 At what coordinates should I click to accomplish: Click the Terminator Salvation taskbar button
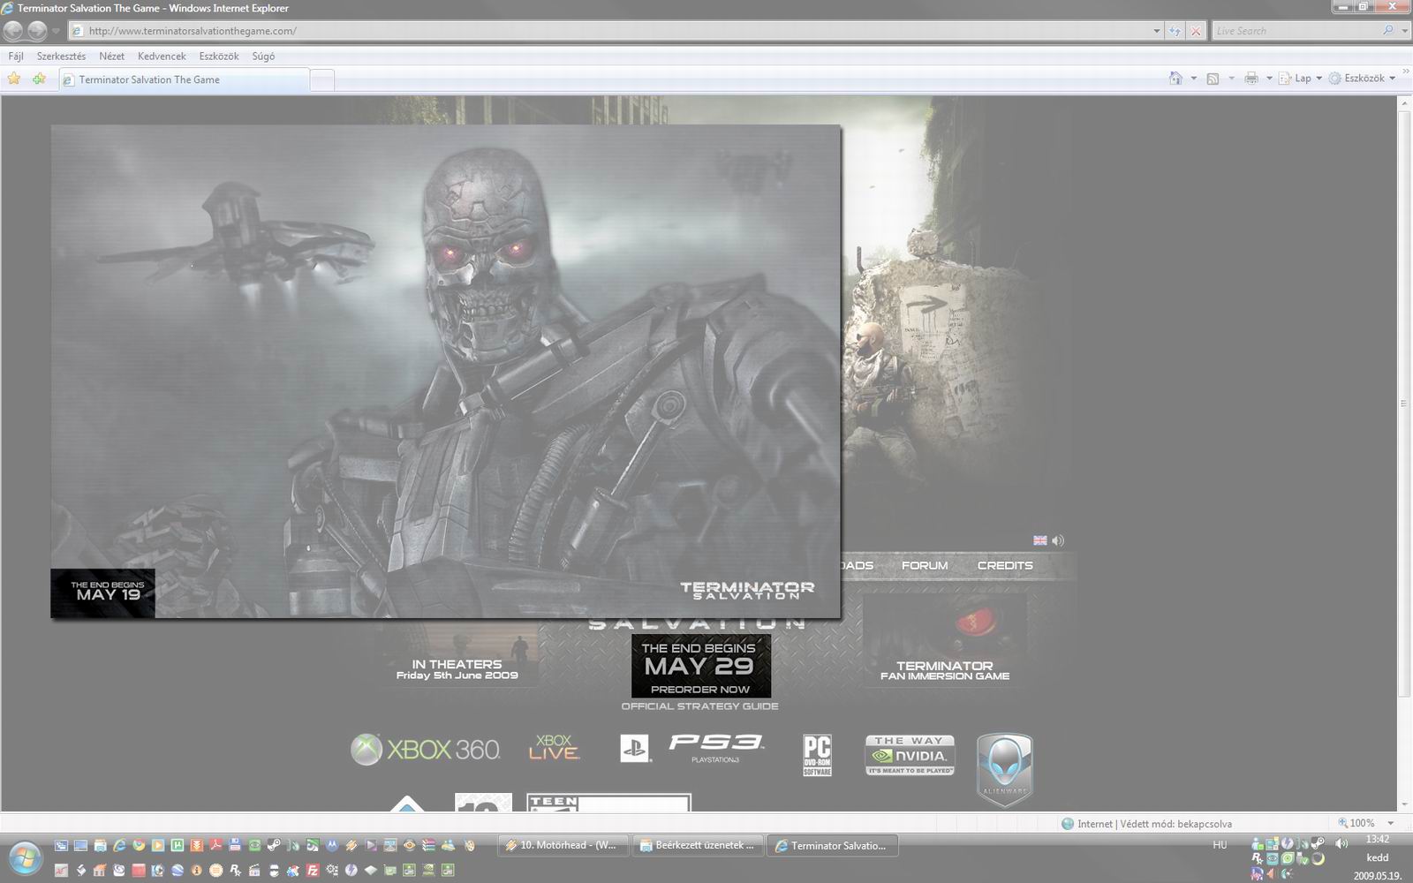point(833,845)
